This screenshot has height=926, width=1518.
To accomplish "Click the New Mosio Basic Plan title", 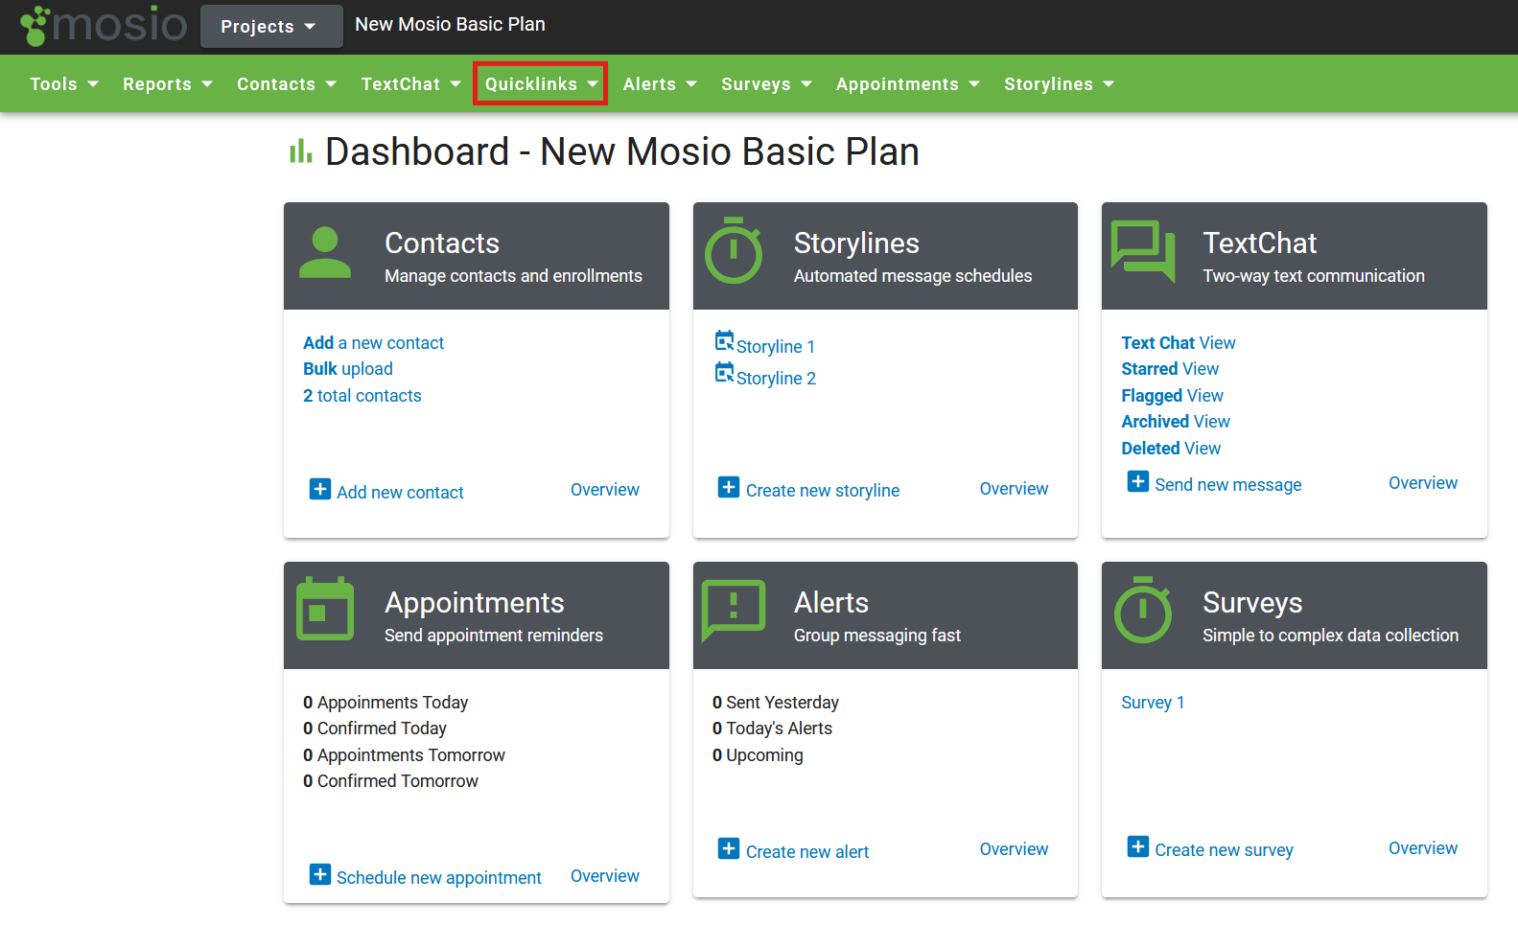I will click(x=450, y=24).
